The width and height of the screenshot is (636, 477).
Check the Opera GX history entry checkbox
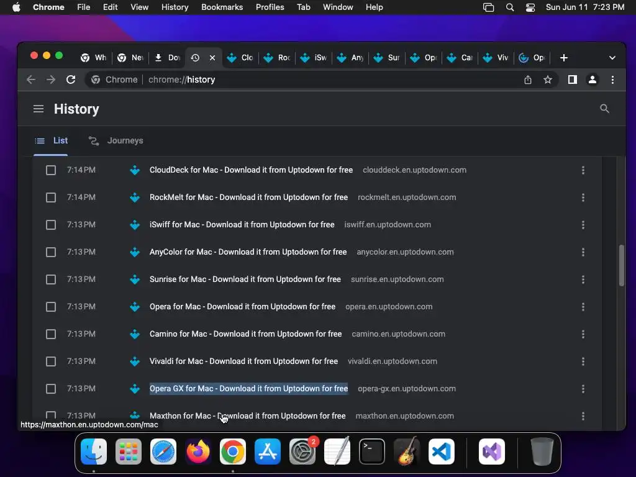point(51,389)
